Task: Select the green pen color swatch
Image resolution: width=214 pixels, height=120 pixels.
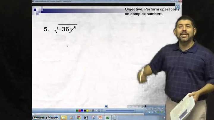Action: [77, 110]
